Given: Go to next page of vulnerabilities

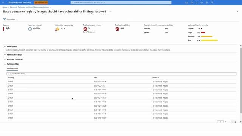Looking at the screenshot, I should 233,122.
